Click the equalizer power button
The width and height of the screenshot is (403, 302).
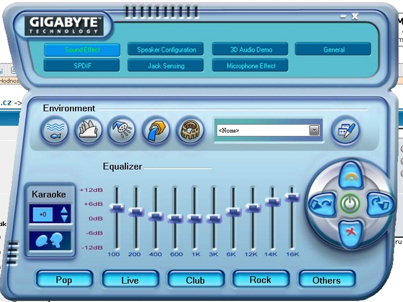click(x=351, y=204)
